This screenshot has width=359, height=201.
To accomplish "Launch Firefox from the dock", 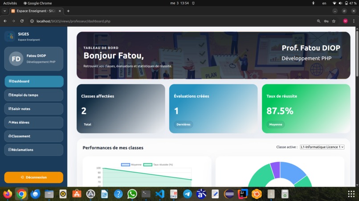I will (8, 194).
